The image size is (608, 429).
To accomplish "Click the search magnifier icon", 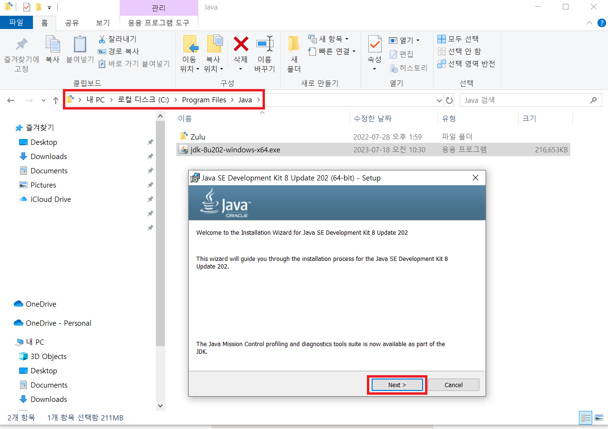I will (593, 100).
